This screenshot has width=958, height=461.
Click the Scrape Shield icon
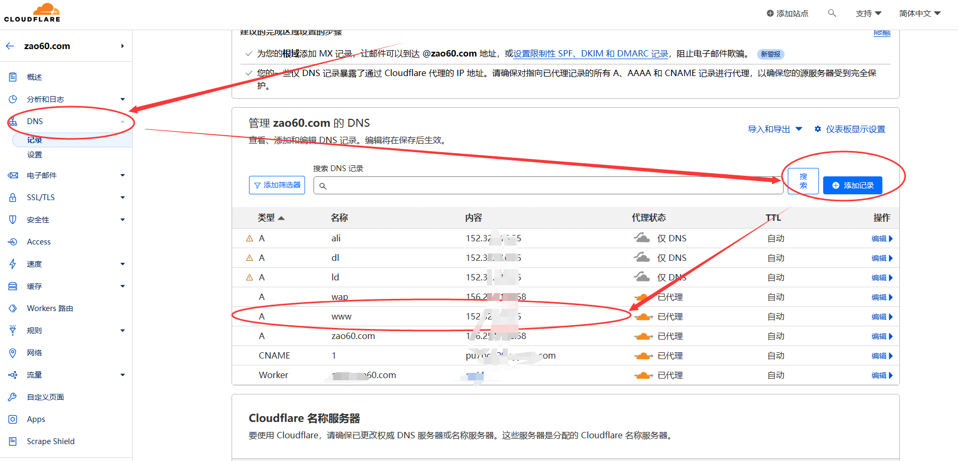[13, 441]
